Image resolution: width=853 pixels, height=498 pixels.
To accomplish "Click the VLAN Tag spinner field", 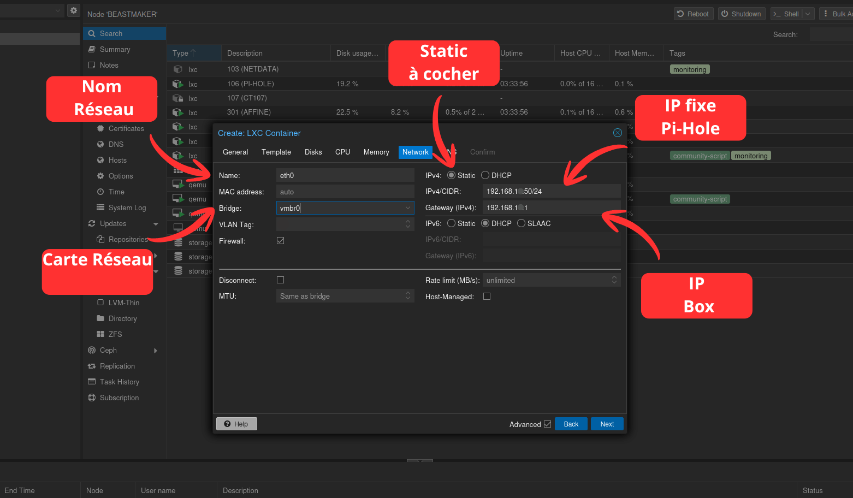I will pyautogui.click(x=345, y=224).
